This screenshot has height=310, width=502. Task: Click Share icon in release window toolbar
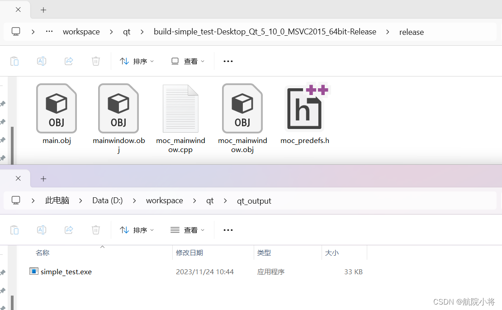pos(69,61)
